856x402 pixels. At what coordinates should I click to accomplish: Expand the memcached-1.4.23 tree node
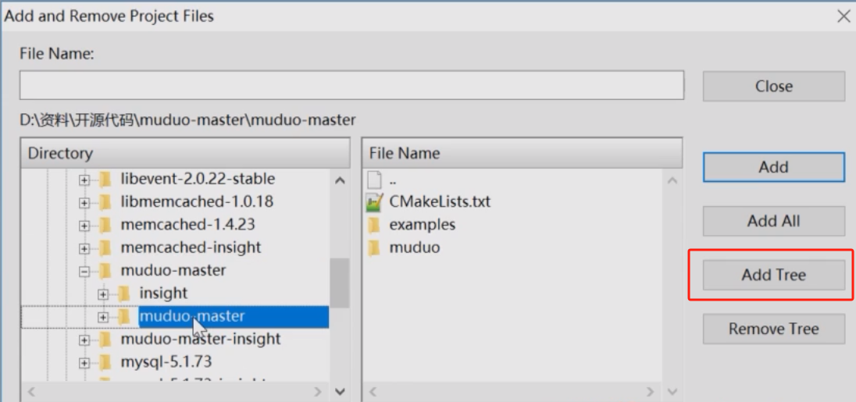point(84,225)
